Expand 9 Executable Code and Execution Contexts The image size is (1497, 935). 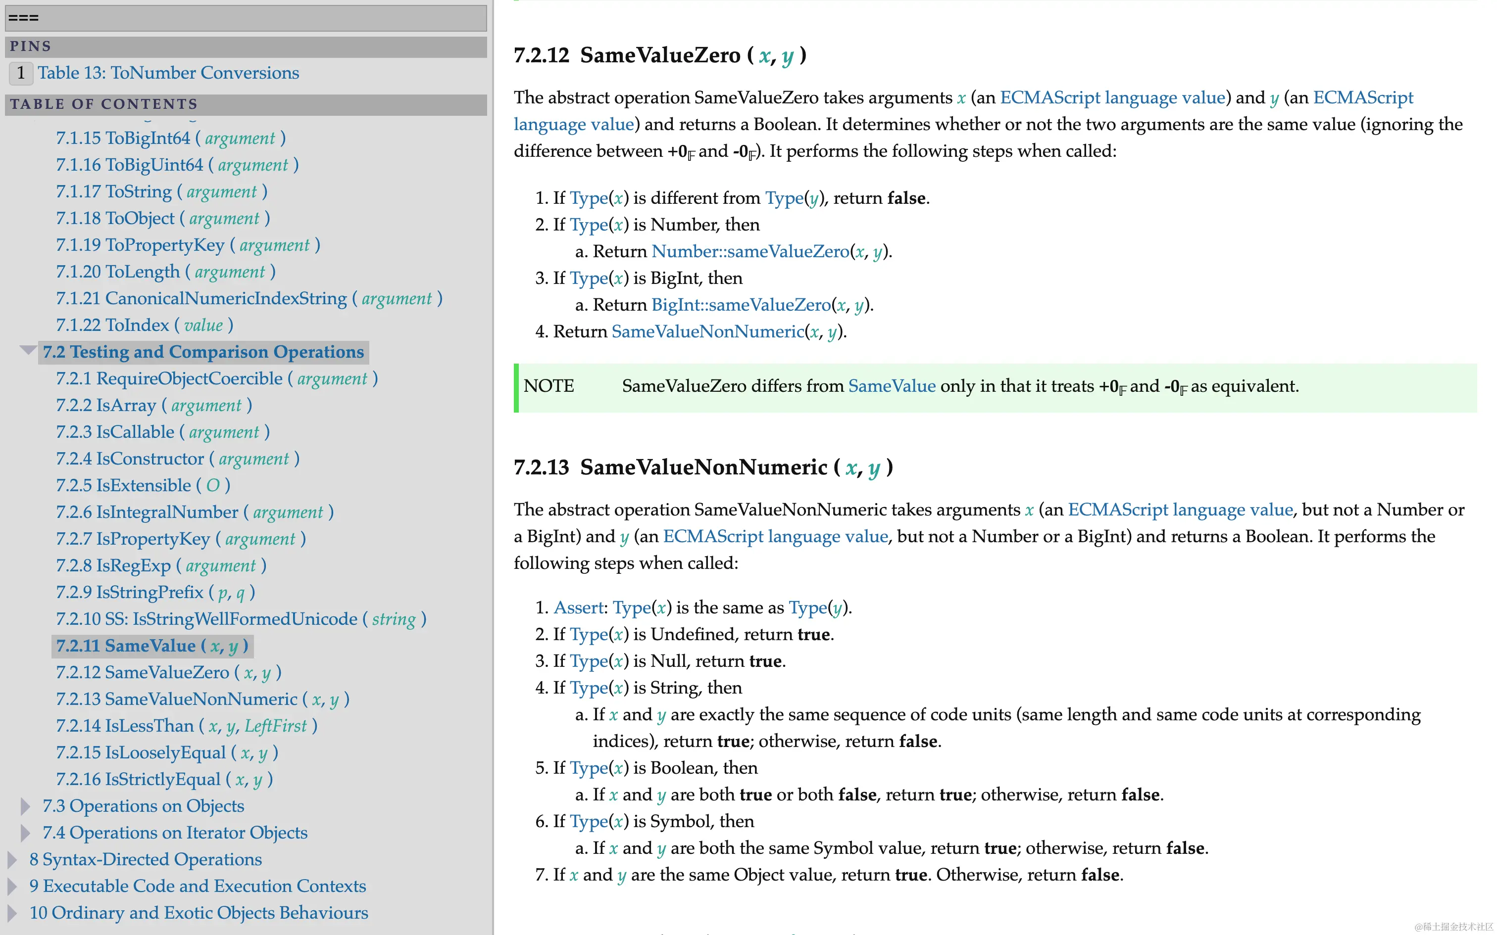pyautogui.click(x=12, y=886)
